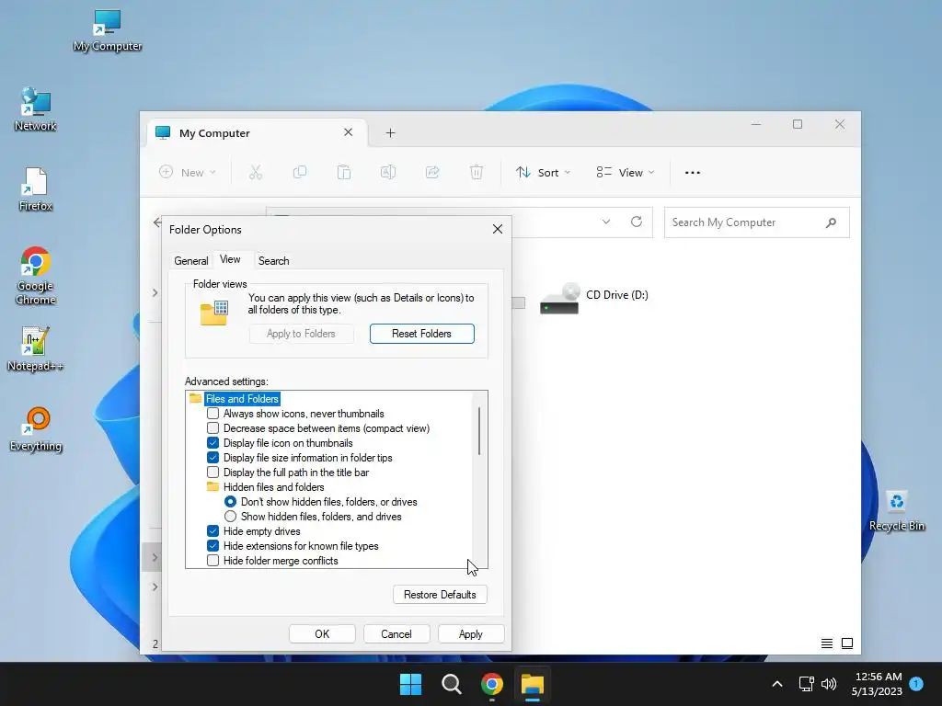Uncheck Hide extensions for known file types
The height and width of the screenshot is (706, 942).
(213, 546)
